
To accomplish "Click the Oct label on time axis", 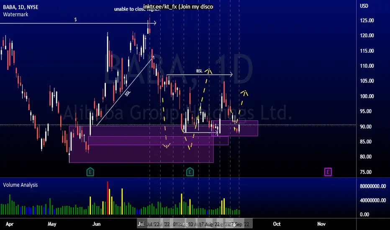I will (277, 224).
